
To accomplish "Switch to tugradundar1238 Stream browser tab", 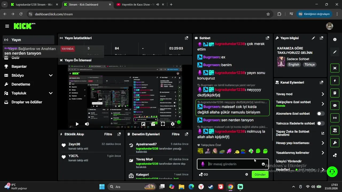I will pos(34,5).
